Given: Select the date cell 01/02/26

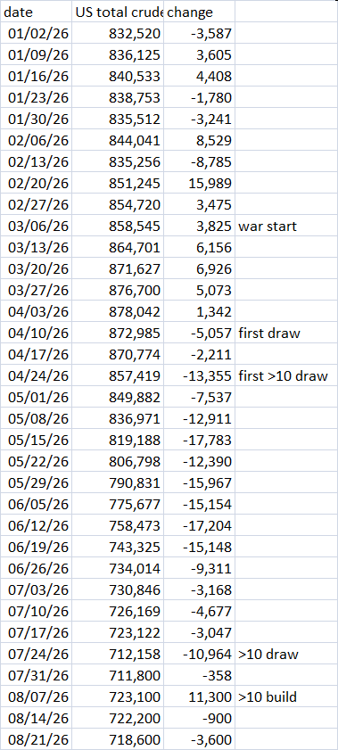Looking at the screenshot, I should [37, 34].
